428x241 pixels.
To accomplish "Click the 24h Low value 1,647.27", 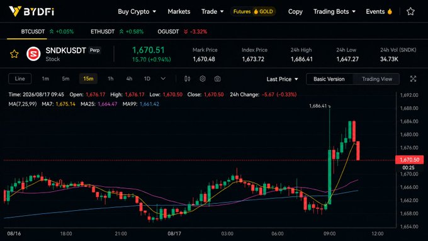I will click(347, 59).
